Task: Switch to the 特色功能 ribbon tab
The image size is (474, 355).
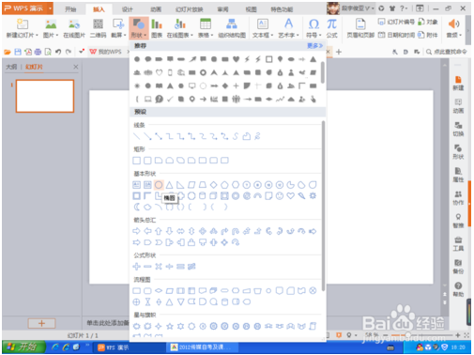Action: [x=282, y=9]
